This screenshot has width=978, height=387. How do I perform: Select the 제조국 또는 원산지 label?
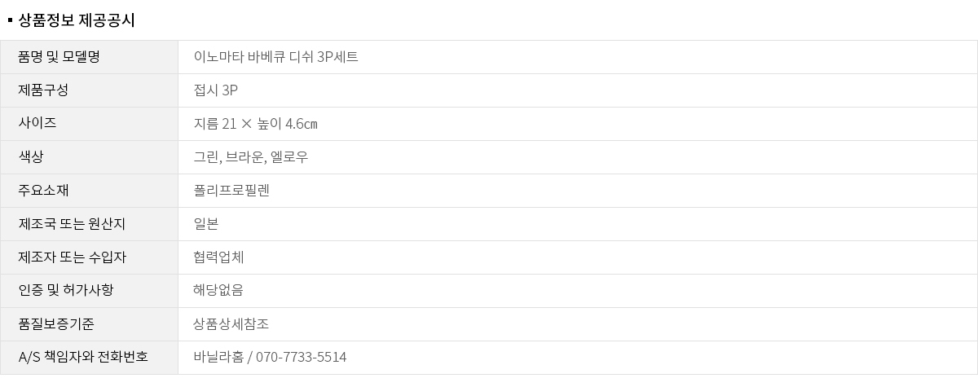pos(72,224)
